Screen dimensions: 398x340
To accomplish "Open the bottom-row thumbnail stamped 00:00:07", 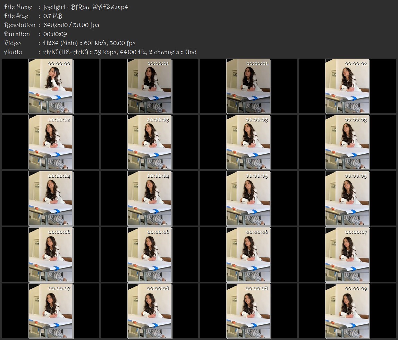I will click(51, 311).
